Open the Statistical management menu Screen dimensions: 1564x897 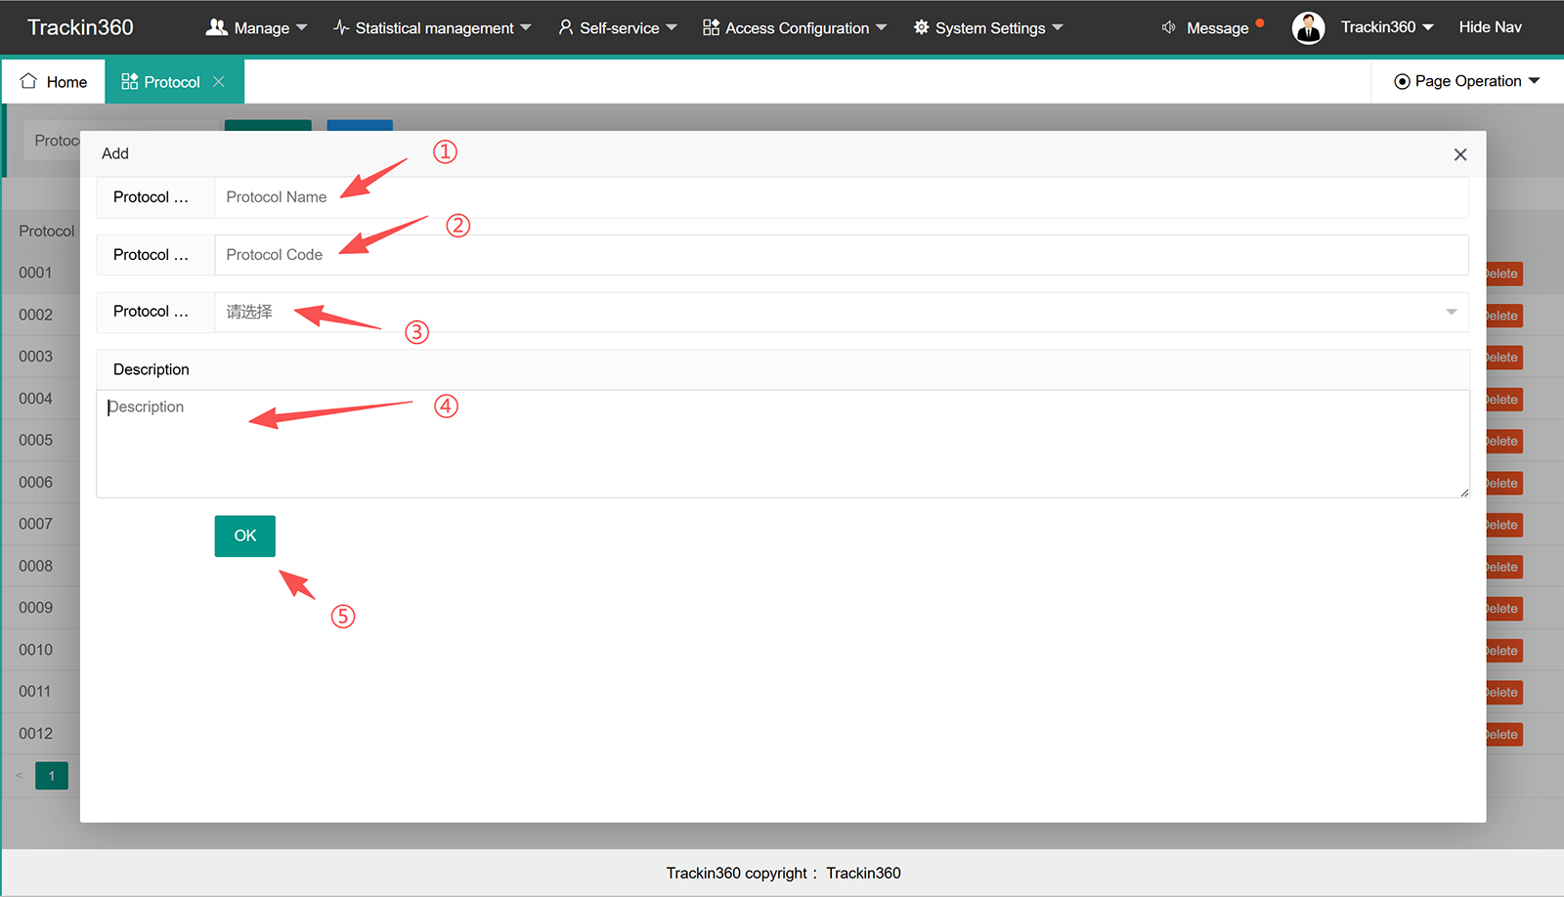coord(432,28)
